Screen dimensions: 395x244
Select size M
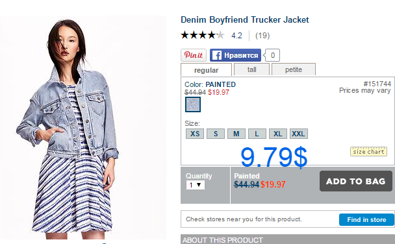236,134
